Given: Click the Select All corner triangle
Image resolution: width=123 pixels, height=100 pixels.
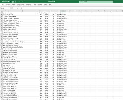Looking at the screenshot, I should tap(1, 11).
